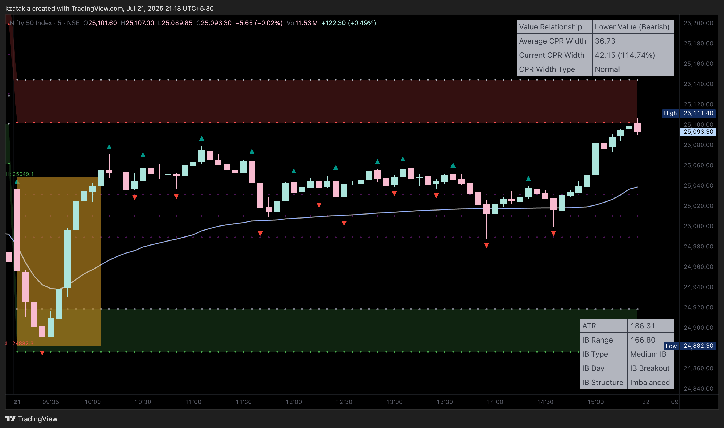Click the 24,960.00 price axis tick
Image resolution: width=724 pixels, height=428 pixels.
pyautogui.click(x=698, y=267)
